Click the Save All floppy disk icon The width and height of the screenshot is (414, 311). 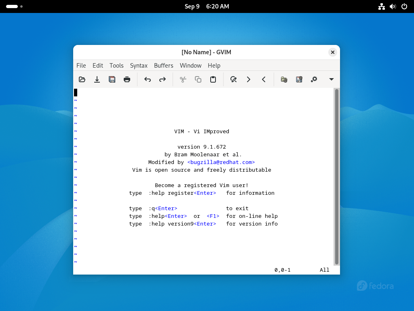(x=112, y=79)
